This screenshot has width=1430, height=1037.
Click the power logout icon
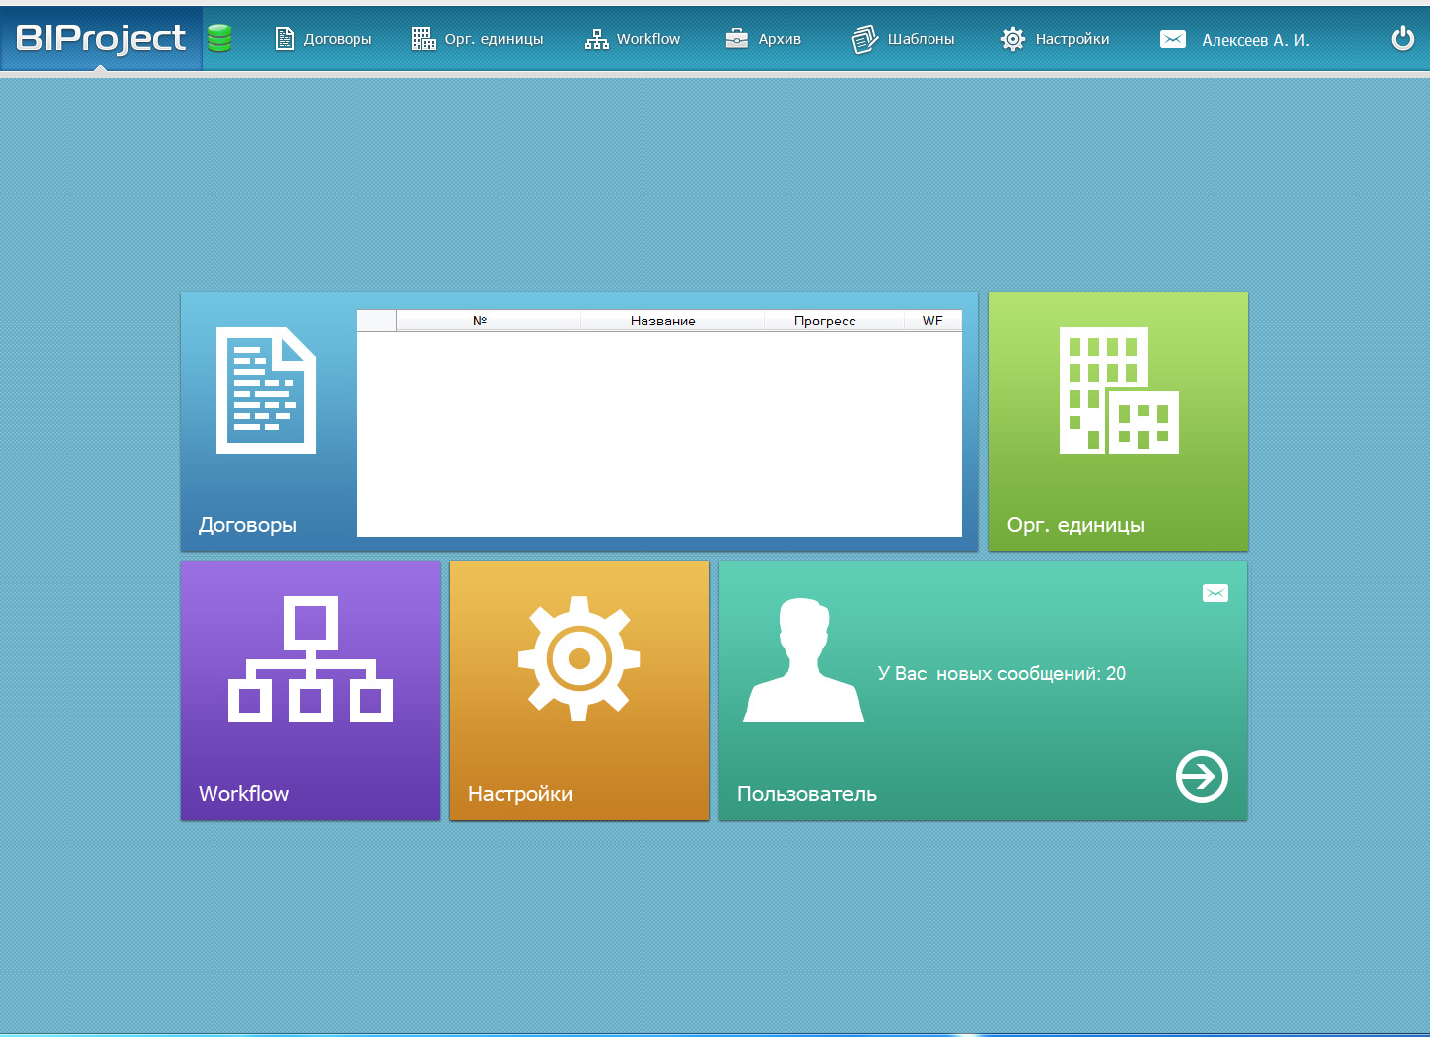tap(1402, 39)
